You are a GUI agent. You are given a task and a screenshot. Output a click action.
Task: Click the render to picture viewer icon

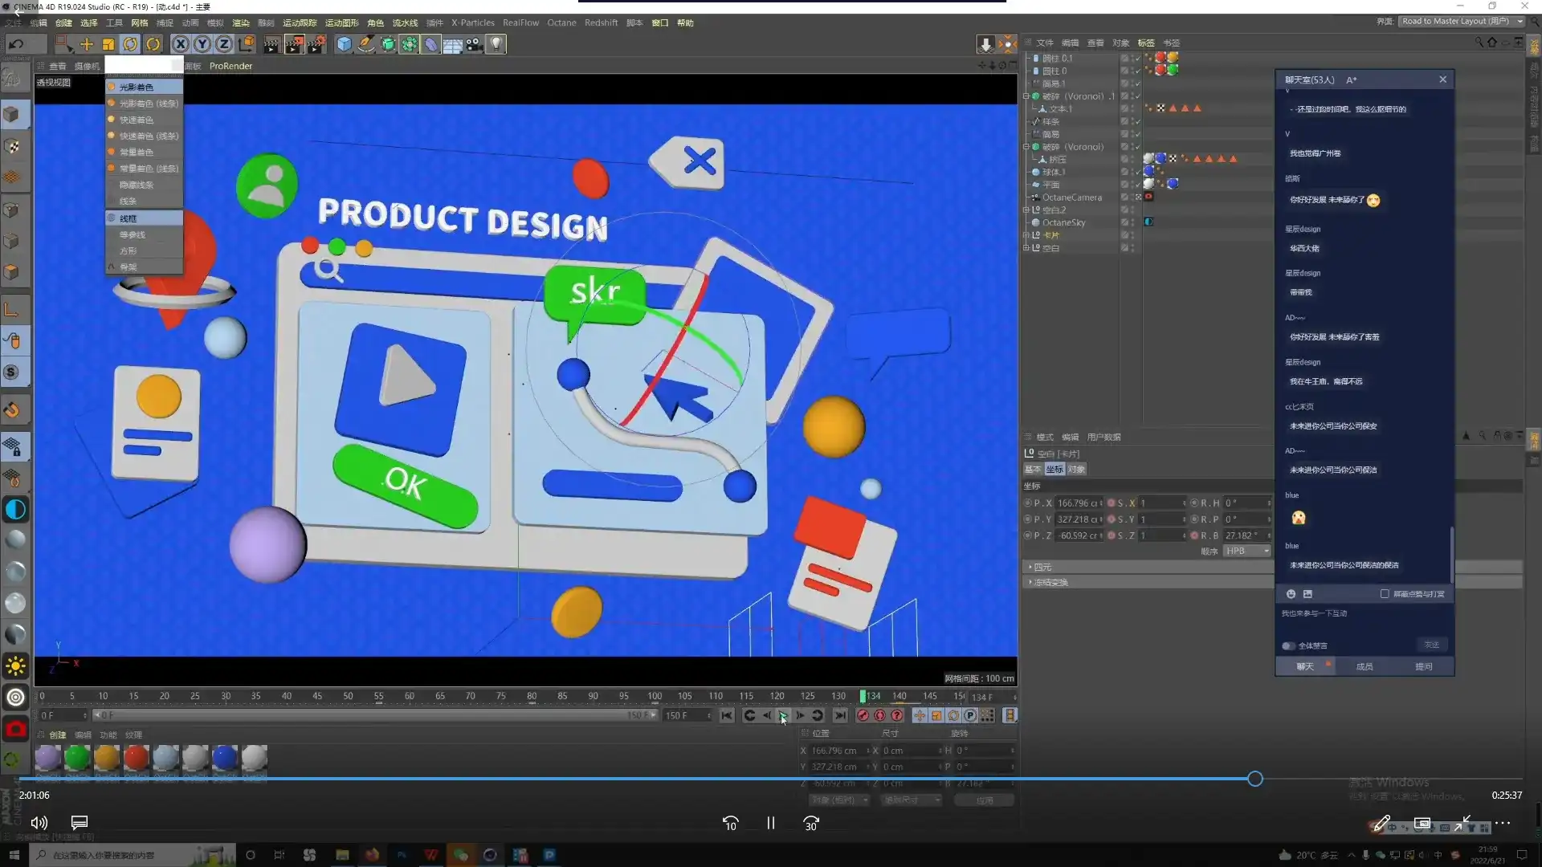click(x=294, y=44)
